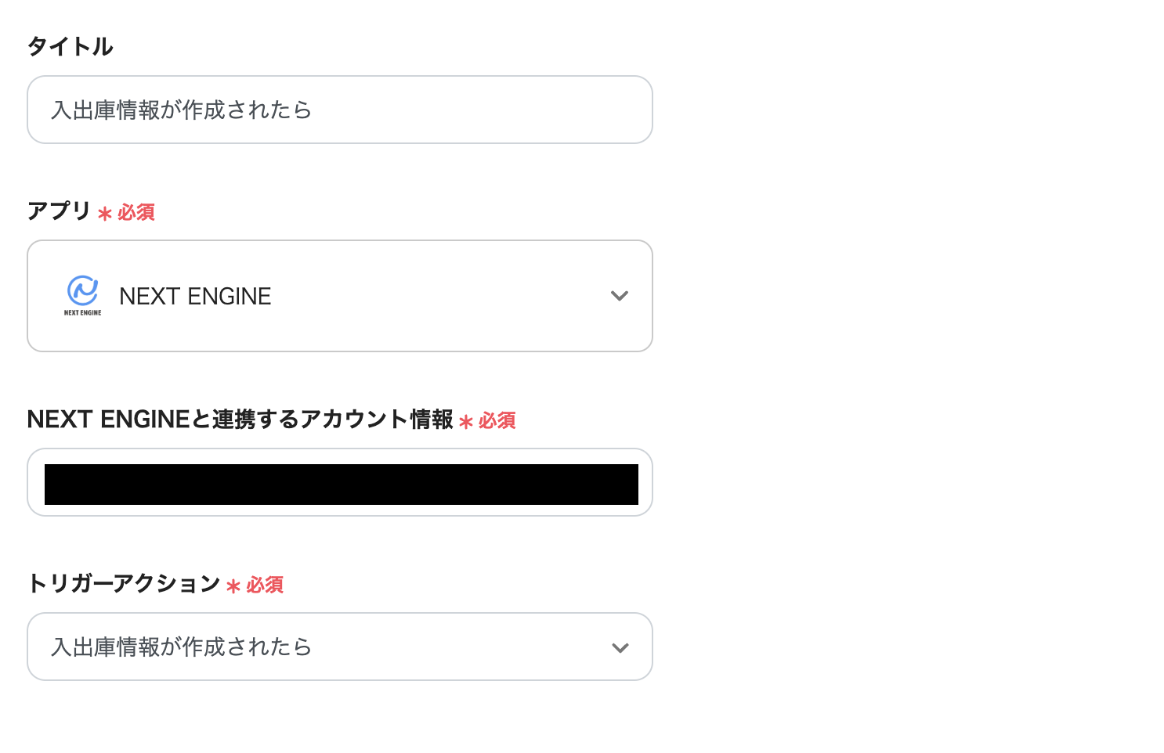Click 入出庫情報が作成されたら in the trigger action dropdown
This screenshot has height=753, width=1164.
pos(181,647)
